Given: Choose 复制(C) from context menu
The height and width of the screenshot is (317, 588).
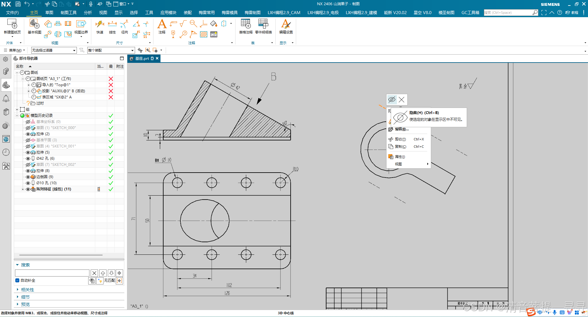Looking at the screenshot, I should [x=409, y=147].
